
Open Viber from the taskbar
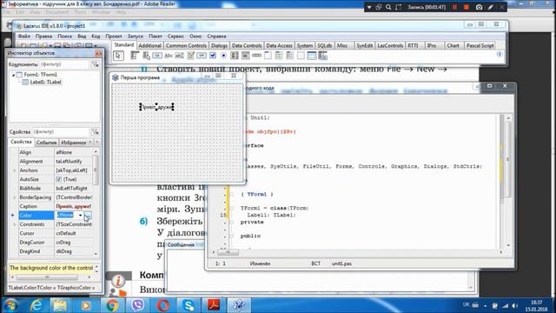137,305
